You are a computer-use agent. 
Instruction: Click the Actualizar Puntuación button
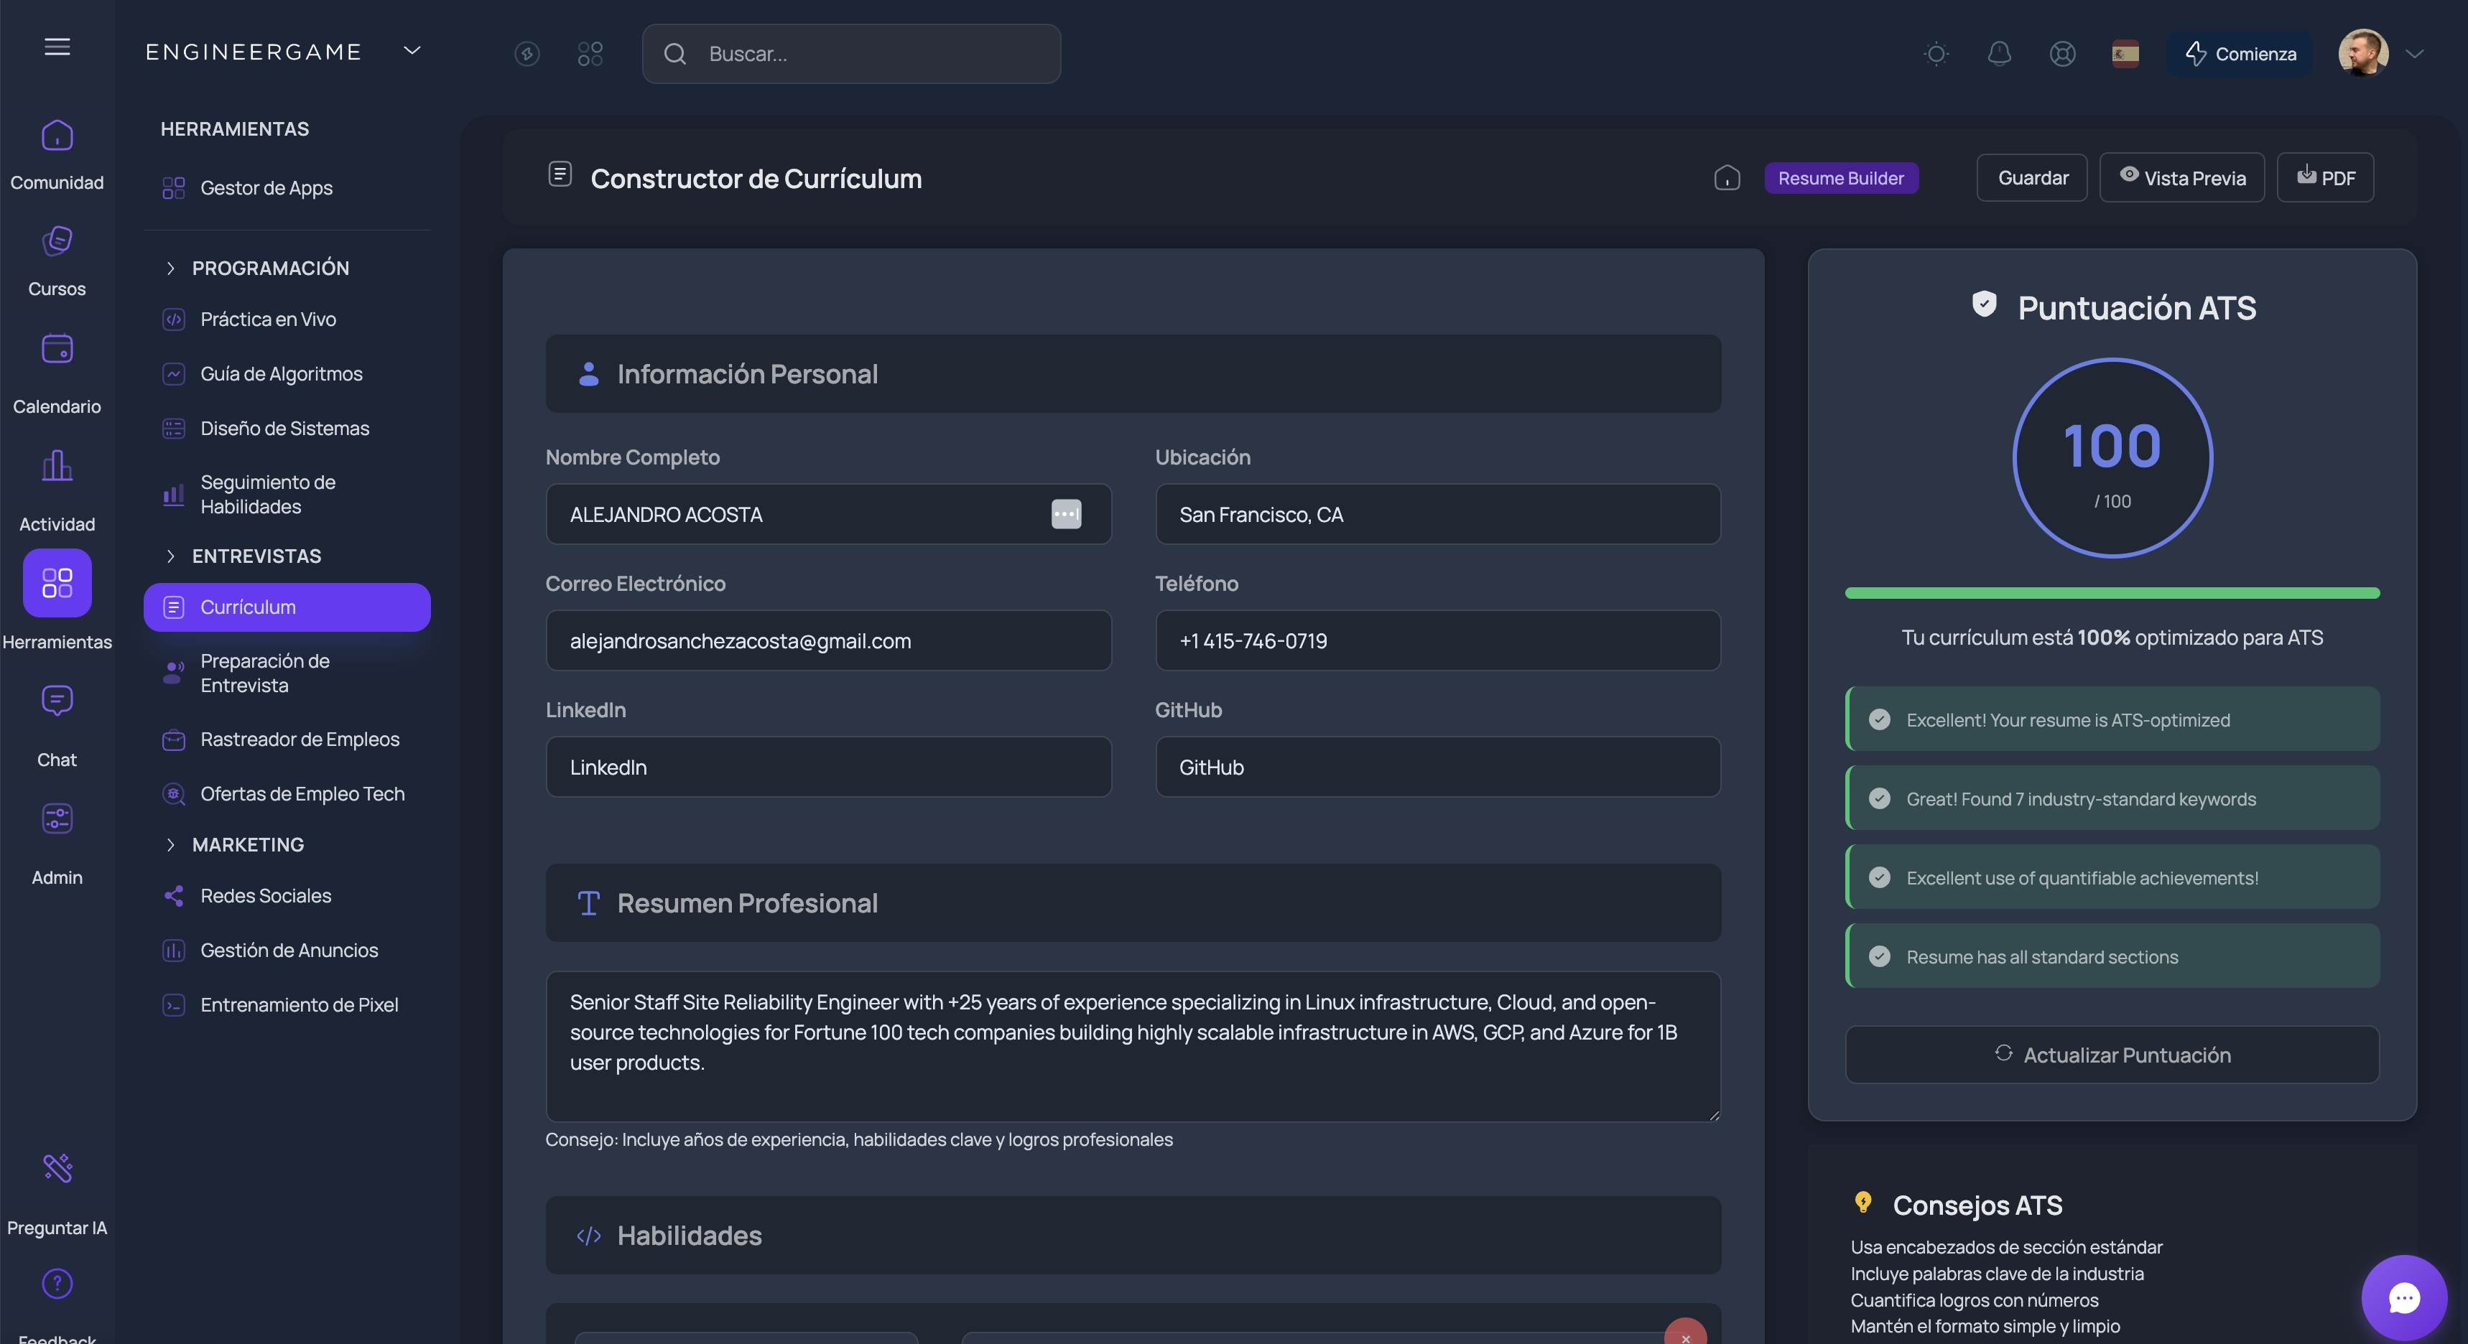click(2112, 1055)
